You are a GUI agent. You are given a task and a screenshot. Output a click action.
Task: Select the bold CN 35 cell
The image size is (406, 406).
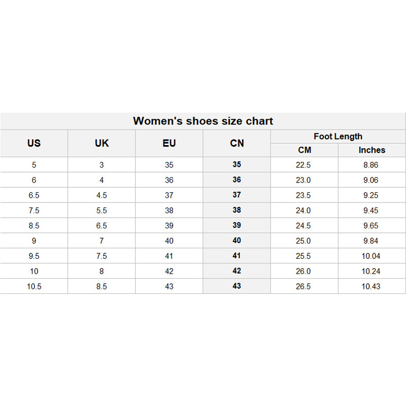[237, 164]
